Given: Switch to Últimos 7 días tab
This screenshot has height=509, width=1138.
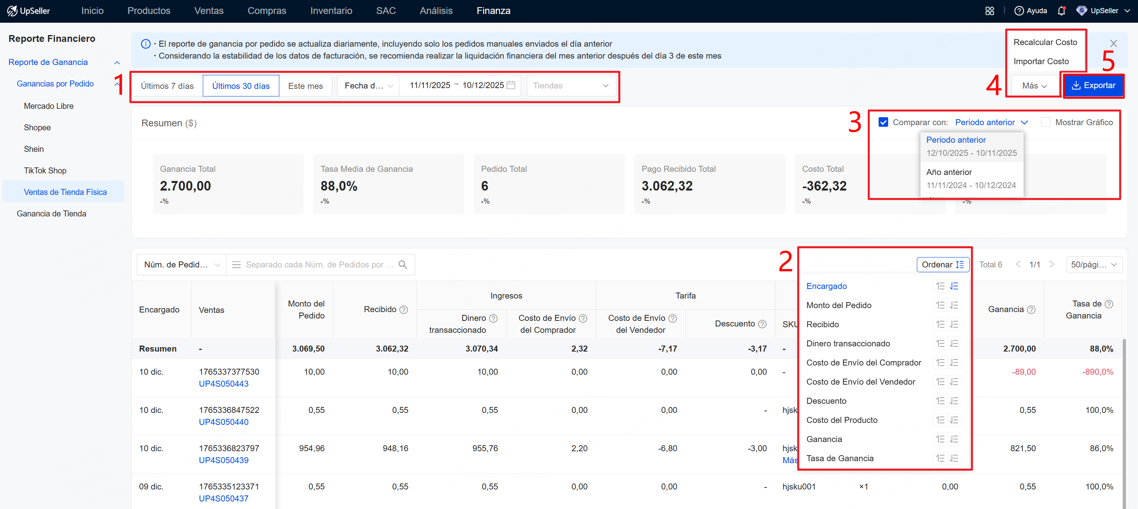Looking at the screenshot, I should point(167,86).
